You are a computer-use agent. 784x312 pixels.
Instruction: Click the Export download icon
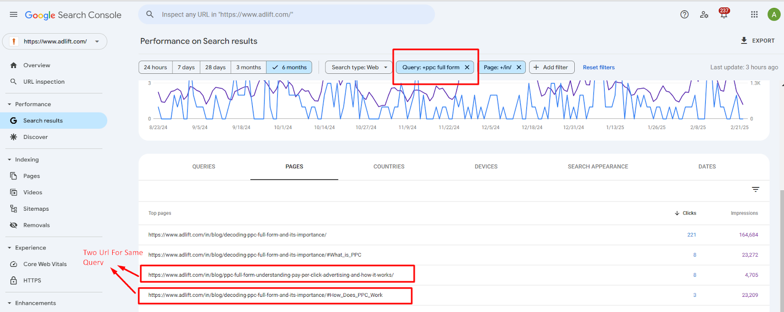[x=744, y=41]
